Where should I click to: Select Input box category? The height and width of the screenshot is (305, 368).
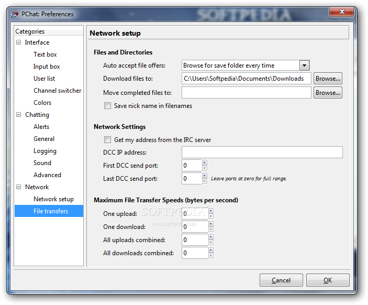47,67
